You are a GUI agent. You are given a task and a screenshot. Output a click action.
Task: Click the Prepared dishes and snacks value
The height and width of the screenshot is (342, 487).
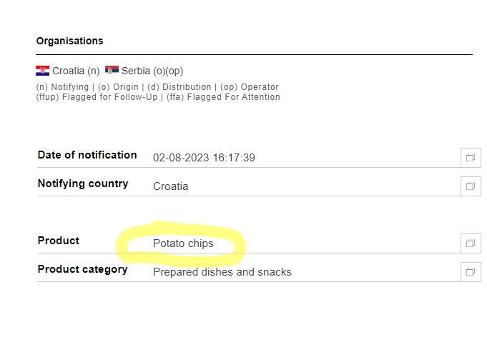[x=222, y=272]
